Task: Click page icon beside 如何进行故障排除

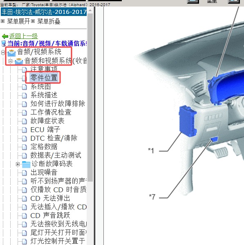Action: coord(25,104)
